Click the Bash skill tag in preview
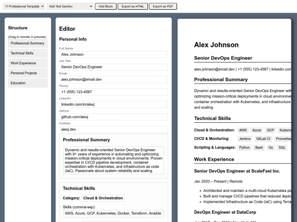The image size is (297, 222). click(x=259, y=147)
